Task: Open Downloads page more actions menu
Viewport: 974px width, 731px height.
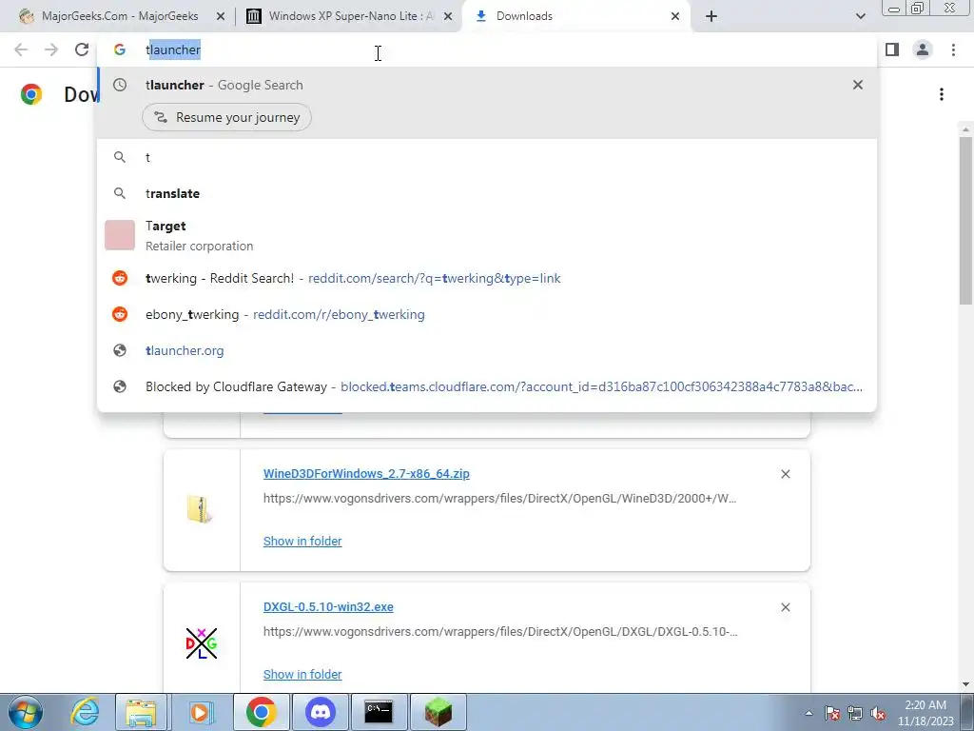Action: (x=942, y=94)
